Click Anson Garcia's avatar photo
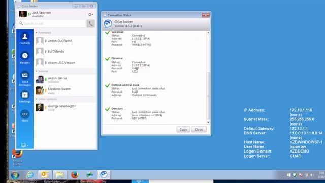Screen dimensions: 325x183 40,79
